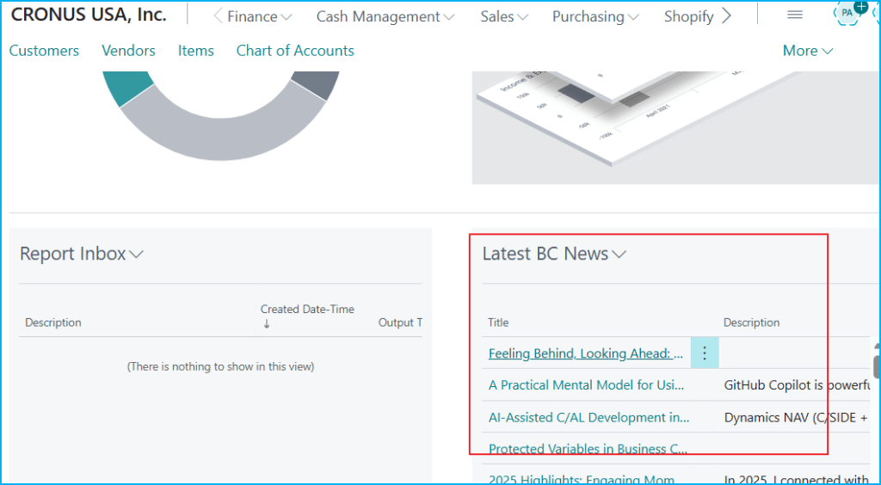Screen dimensions: 881x485
Task: Sort by Created Date-Time column header
Action: (x=307, y=310)
